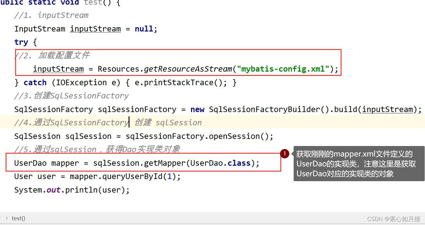
Task: Click inputStream argument inside build()
Action: tap(388, 109)
